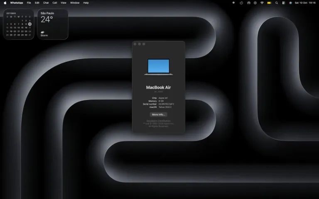Click the Wi-Fi status icon
The image size is (319, 199).
point(262,3)
